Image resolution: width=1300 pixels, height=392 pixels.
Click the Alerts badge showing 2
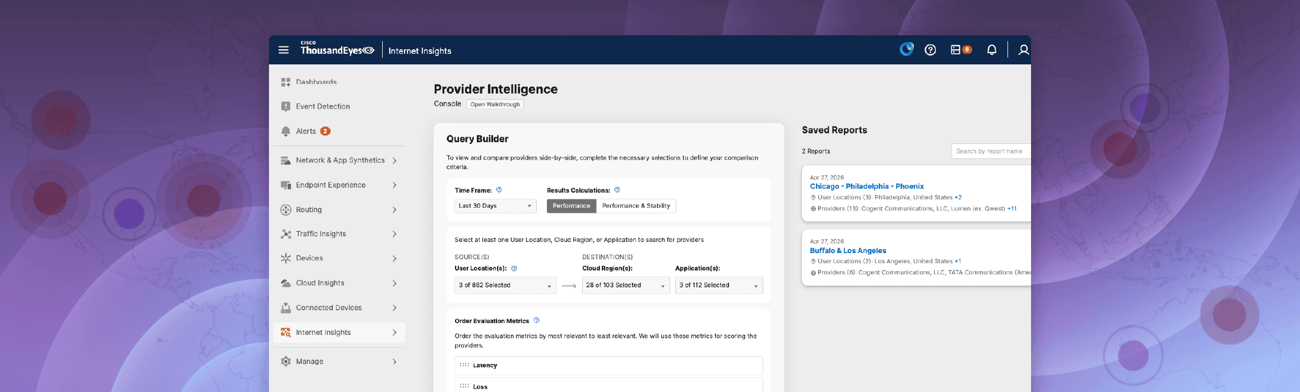pyautogui.click(x=325, y=131)
